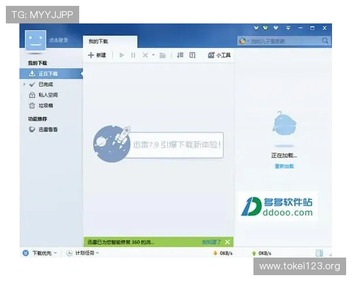
Task: Click the 新建 (New task) button
Action: [x=97, y=55]
